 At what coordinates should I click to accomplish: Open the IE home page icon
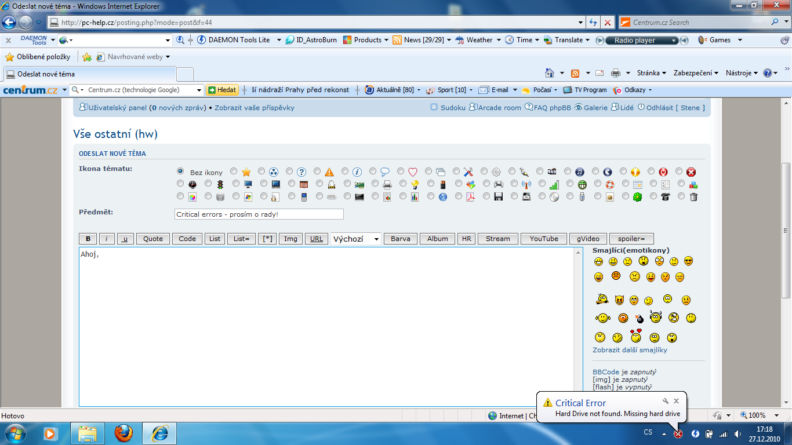click(550, 73)
